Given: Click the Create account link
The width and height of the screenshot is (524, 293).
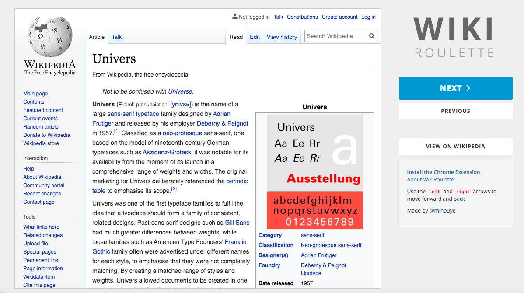Looking at the screenshot, I should click(339, 17).
